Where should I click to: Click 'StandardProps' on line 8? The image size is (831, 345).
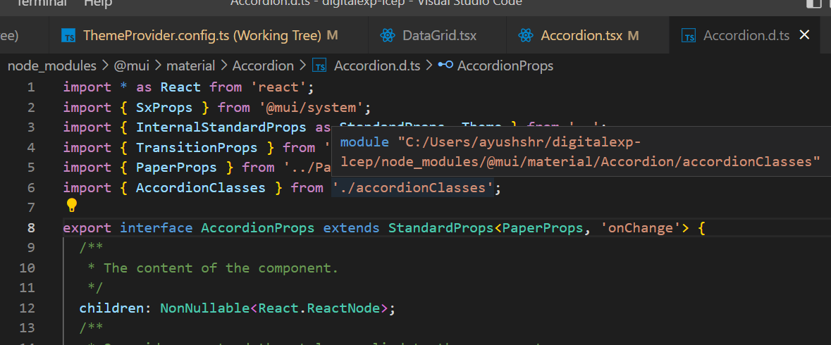point(441,228)
